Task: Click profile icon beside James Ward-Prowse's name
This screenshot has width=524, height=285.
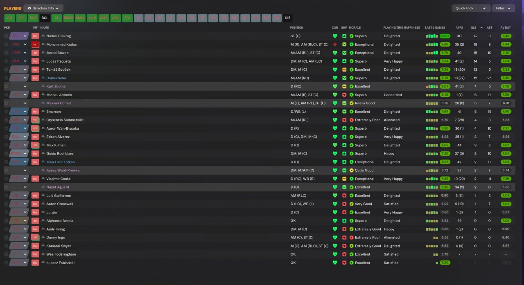Action: 43,171
